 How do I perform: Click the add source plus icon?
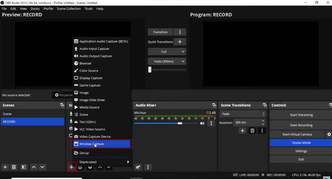(71, 167)
